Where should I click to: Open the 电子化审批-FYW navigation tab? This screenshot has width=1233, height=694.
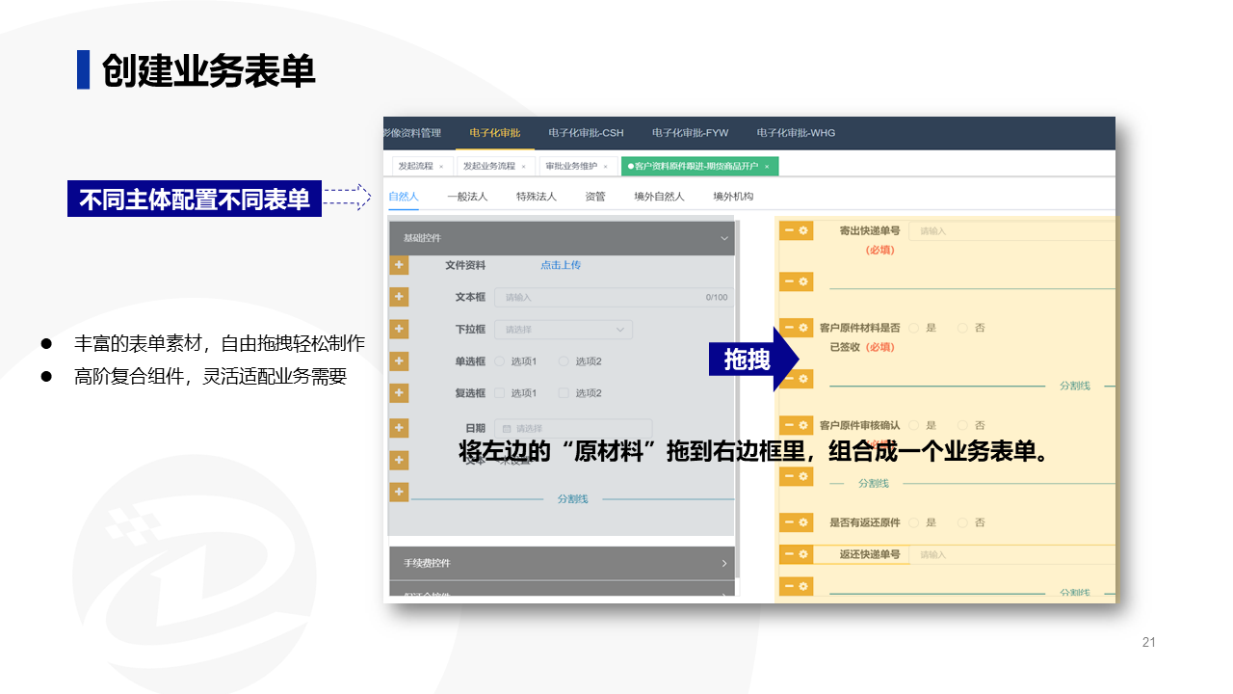tap(690, 133)
